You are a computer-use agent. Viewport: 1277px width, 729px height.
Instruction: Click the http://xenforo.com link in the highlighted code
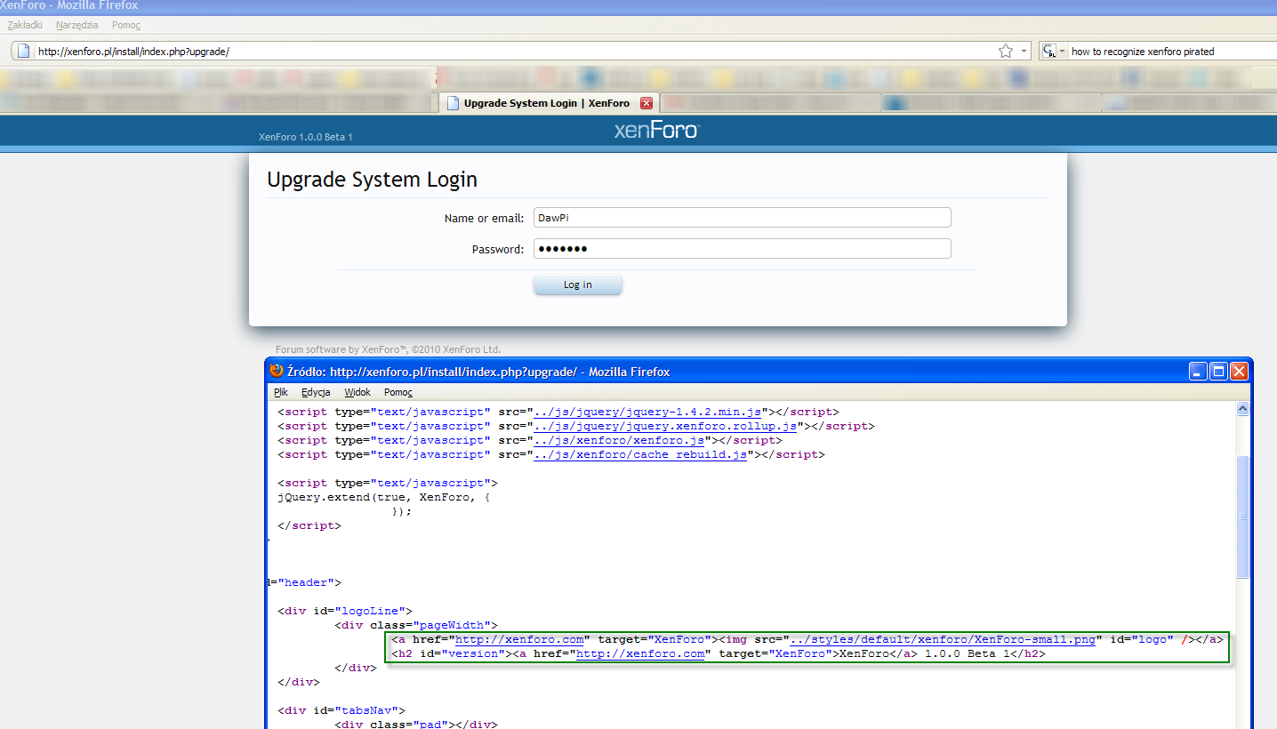tap(522, 638)
